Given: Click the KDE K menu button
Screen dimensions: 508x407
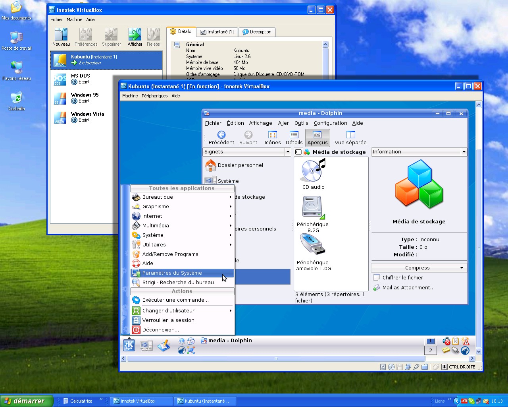Looking at the screenshot, I should [x=129, y=345].
